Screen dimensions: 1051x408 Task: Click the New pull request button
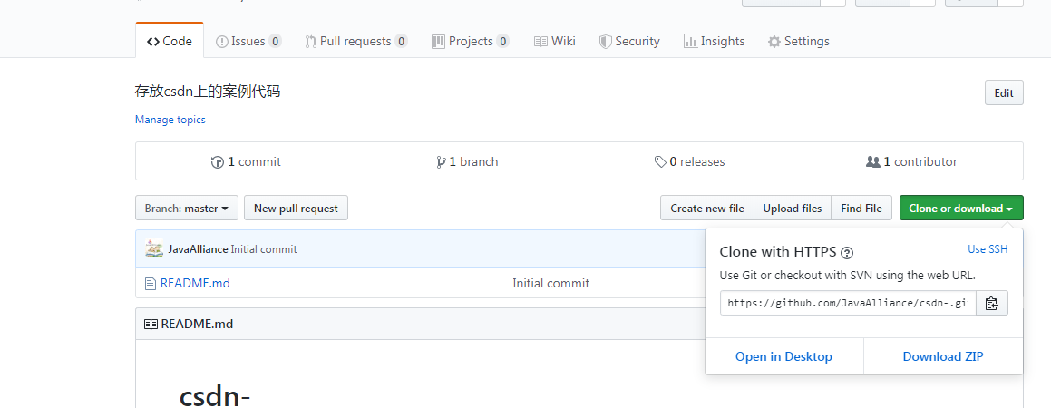click(296, 208)
